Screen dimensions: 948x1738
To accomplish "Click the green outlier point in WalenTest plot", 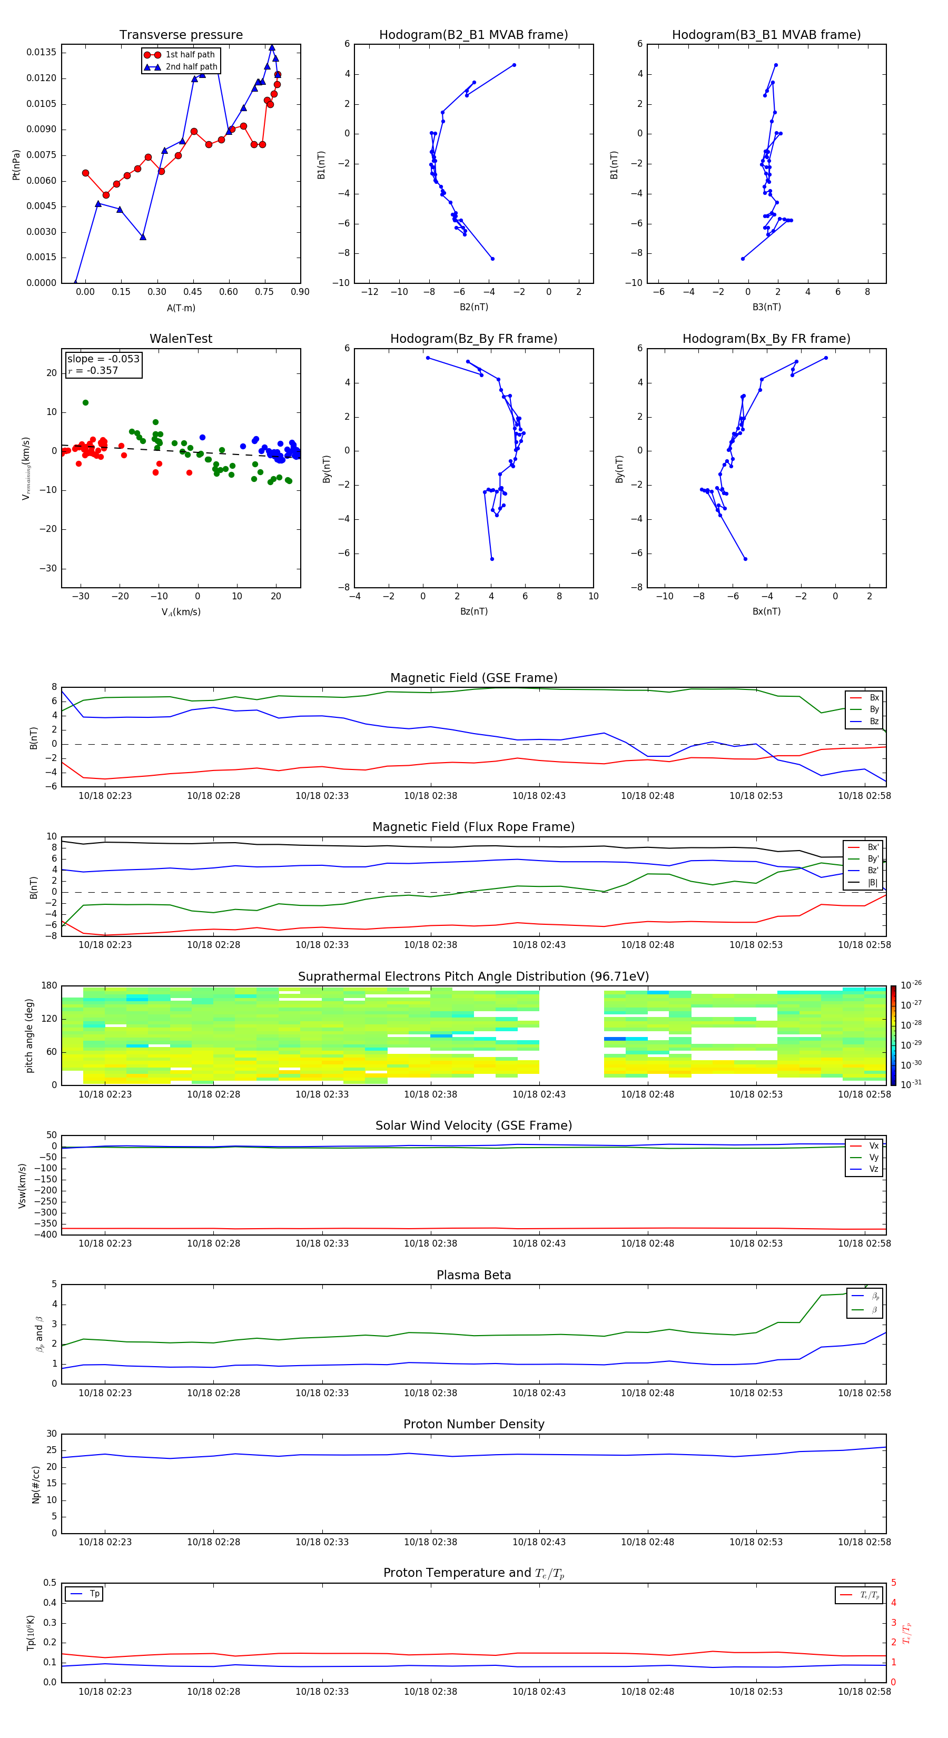I will 85,403.
